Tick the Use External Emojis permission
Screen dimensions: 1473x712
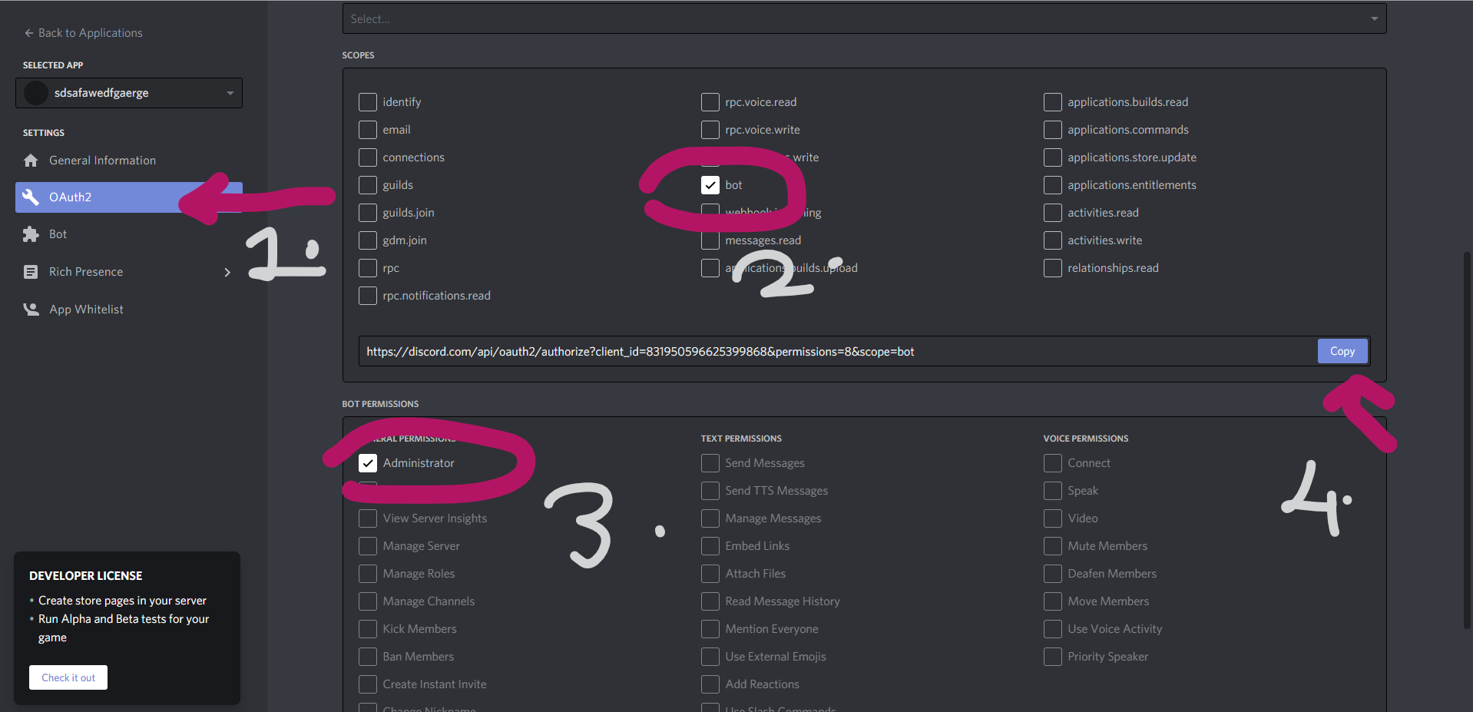point(710,657)
